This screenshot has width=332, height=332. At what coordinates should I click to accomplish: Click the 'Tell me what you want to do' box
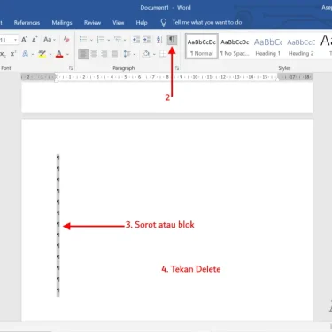click(x=207, y=22)
